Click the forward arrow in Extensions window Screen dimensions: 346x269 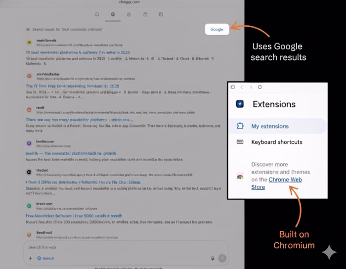251,87
